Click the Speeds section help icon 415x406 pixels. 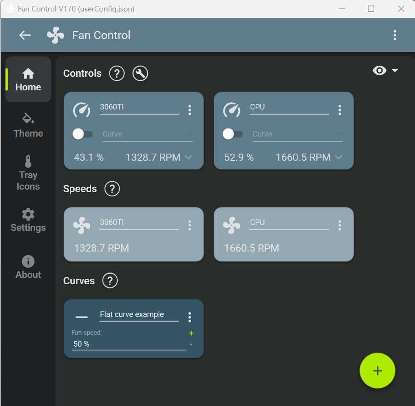112,189
